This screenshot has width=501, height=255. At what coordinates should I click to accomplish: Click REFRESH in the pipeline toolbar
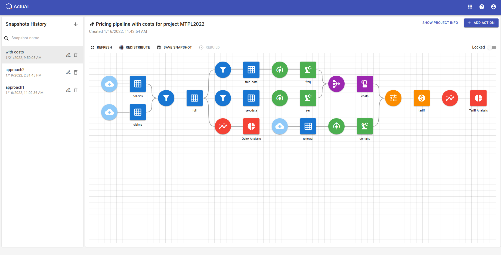[x=101, y=47]
